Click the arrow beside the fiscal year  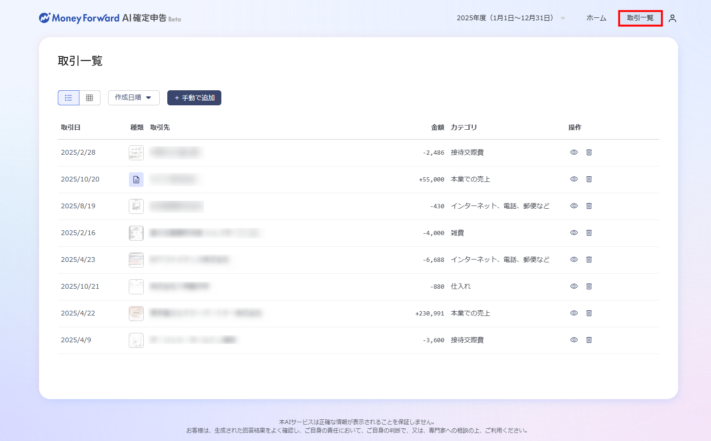(x=563, y=18)
